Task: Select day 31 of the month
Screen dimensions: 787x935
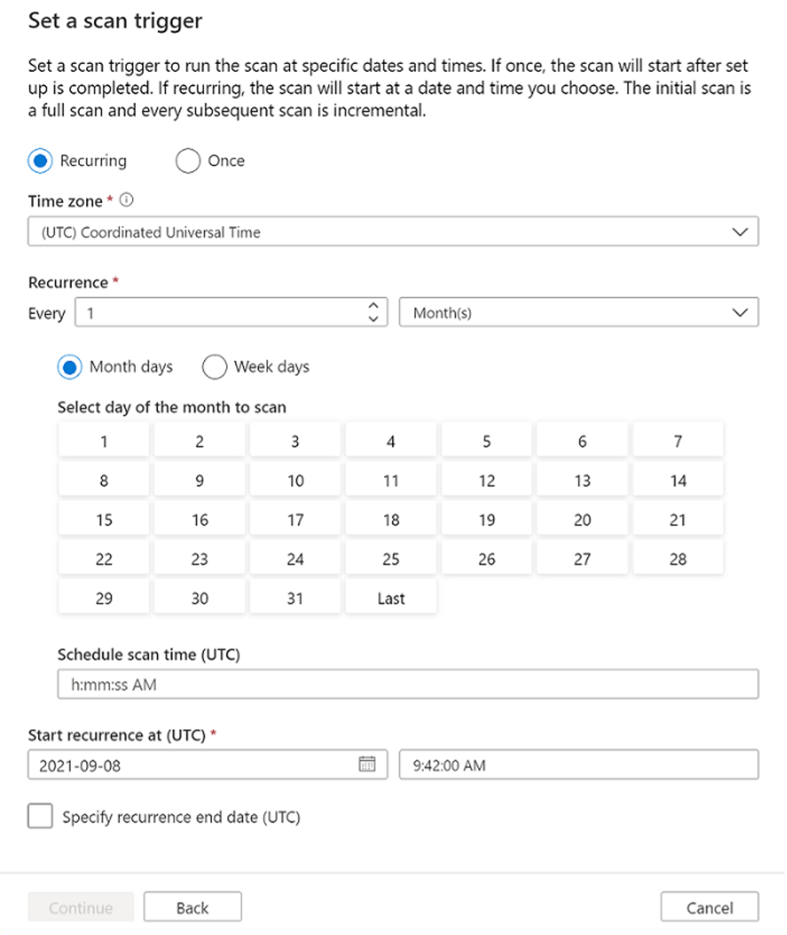Action: pyautogui.click(x=294, y=597)
